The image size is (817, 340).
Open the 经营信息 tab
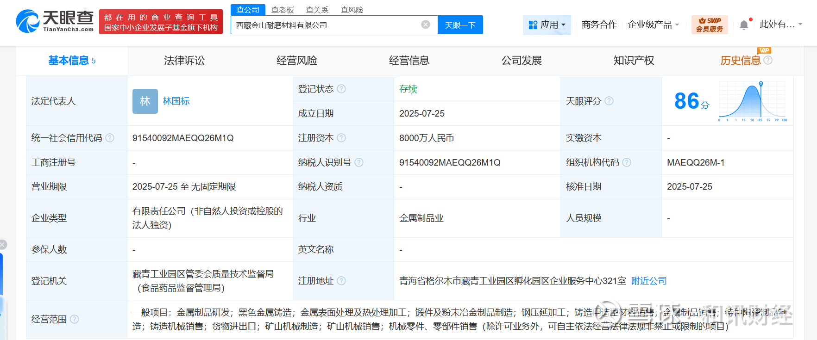click(409, 61)
